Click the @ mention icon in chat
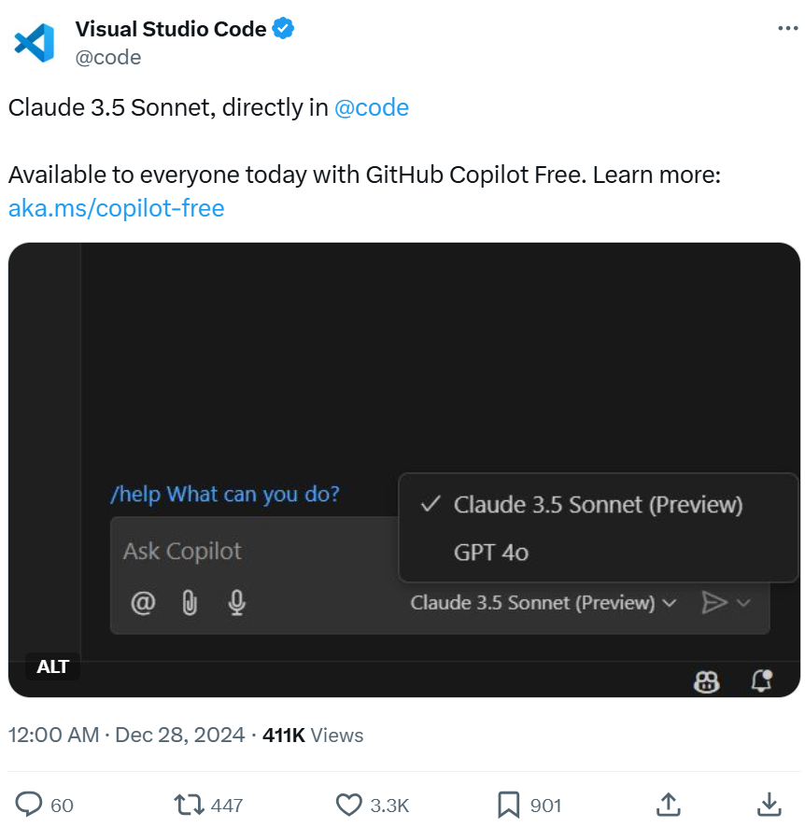 pos(143,602)
